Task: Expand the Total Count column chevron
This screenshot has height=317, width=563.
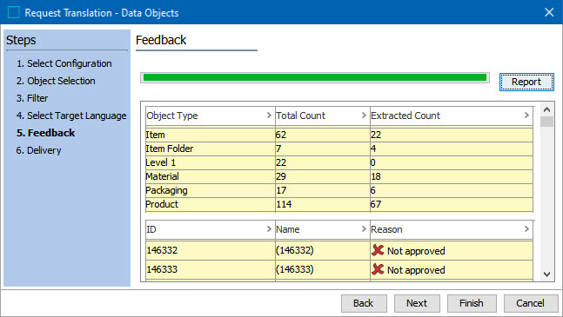Action: [x=364, y=115]
